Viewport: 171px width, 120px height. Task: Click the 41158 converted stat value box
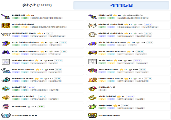click(x=121, y=5)
